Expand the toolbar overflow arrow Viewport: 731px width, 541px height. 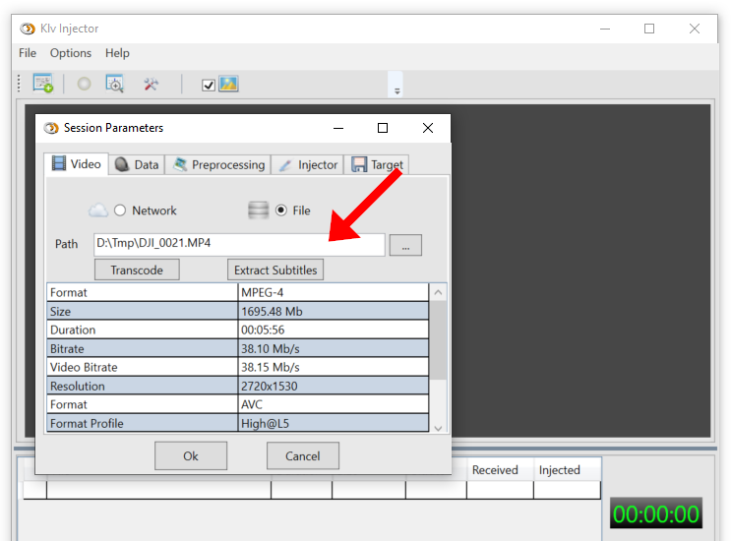[x=397, y=90]
